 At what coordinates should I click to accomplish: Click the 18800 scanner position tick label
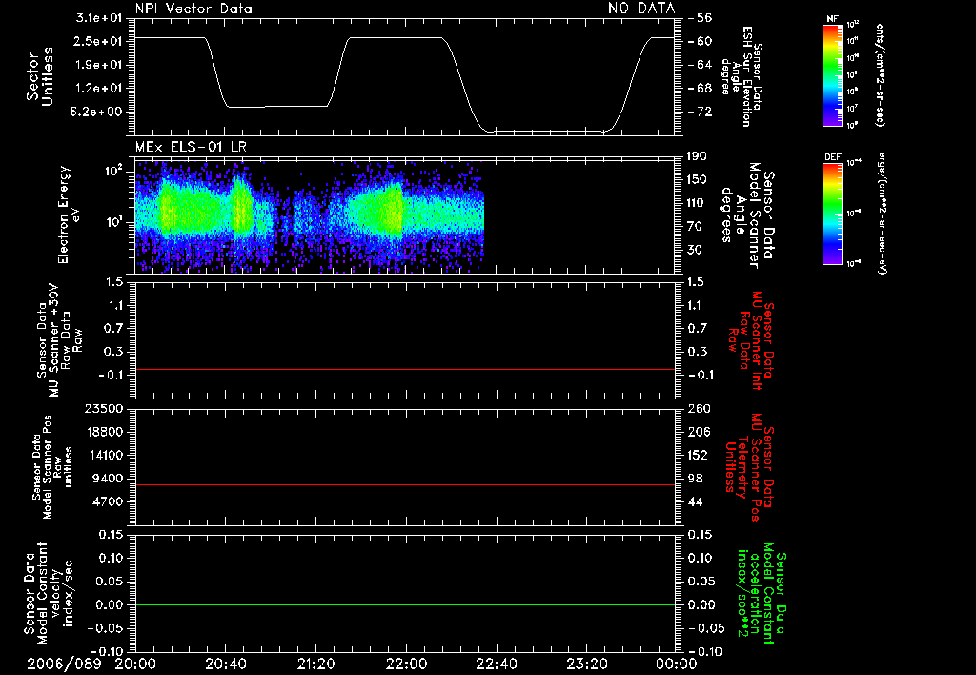click(x=105, y=432)
